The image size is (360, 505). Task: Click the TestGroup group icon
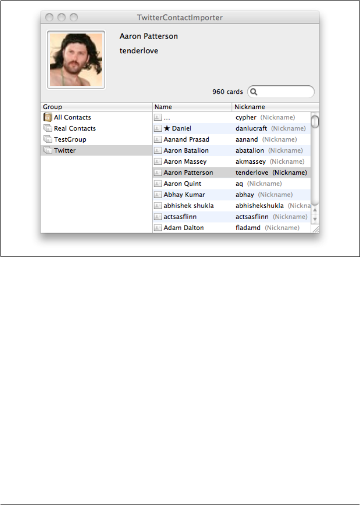click(x=48, y=139)
